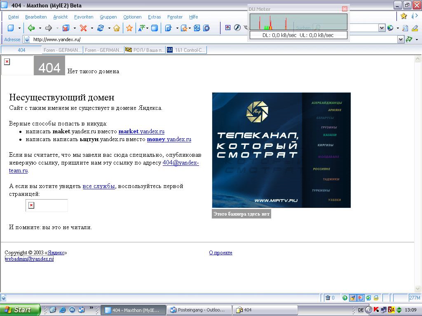Open the все службы link
Image resolution: width=422 pixels, height=316 pixels.
(x=99, y=186)
